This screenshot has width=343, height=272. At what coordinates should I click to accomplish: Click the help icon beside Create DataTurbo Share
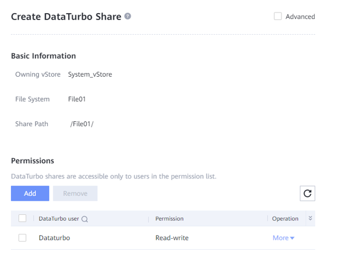click(128, 16)
